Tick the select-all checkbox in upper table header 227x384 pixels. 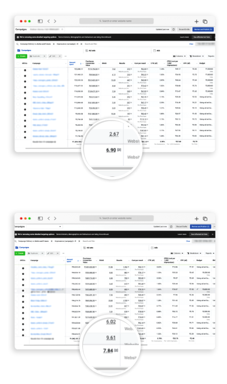18,63
